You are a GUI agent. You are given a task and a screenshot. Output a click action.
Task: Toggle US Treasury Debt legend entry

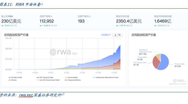(x=45, y=78)
